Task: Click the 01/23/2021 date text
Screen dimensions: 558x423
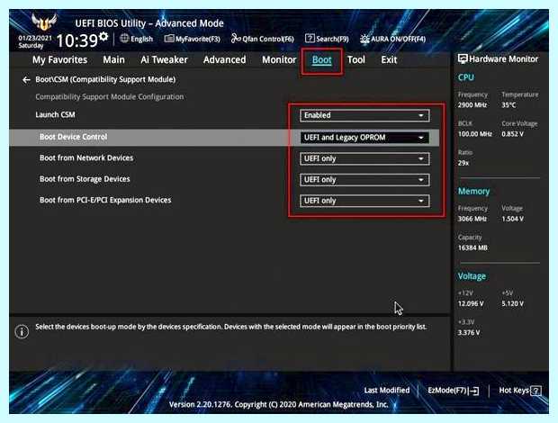Action: click(x=35, y=38)
